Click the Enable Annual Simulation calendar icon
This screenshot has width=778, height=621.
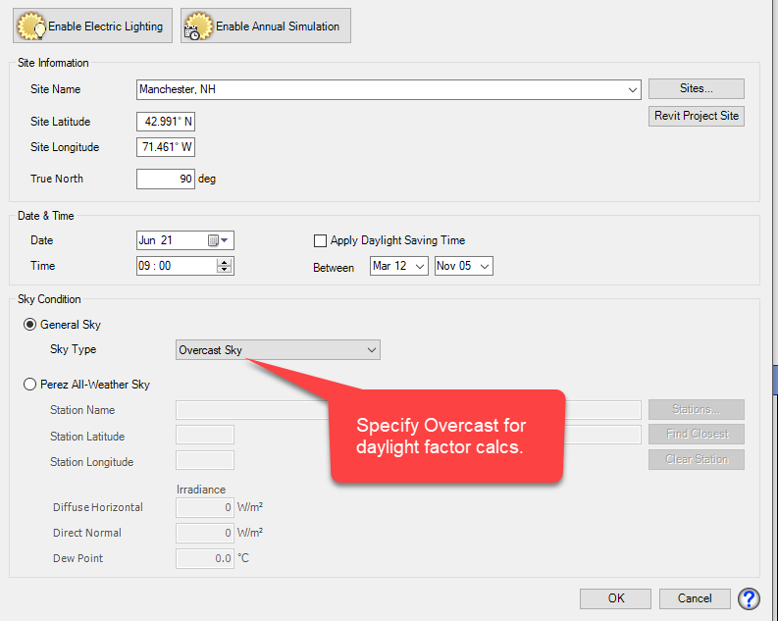coord(198,26)
